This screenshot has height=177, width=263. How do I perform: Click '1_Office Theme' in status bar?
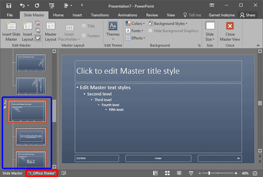click(42, 173)
